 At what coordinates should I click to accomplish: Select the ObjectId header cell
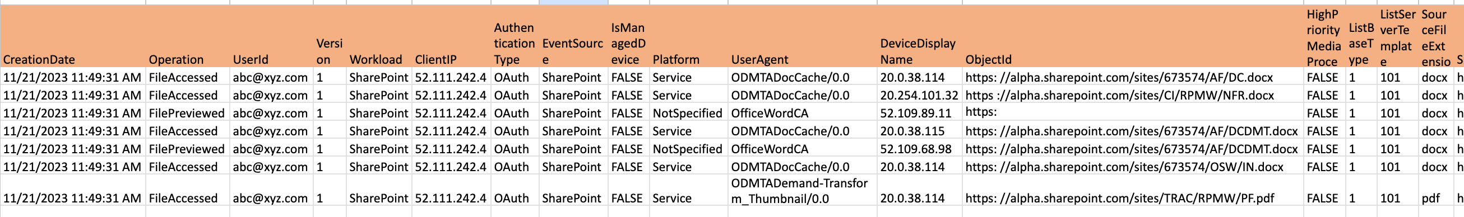coord(1132,37)
